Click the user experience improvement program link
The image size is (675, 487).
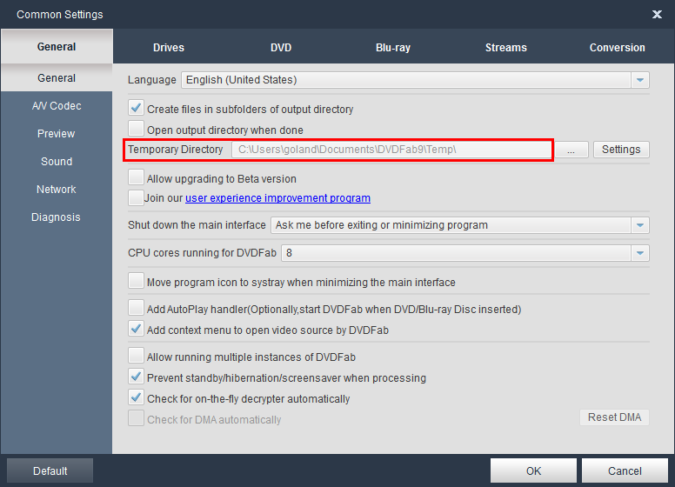(277, 198)
